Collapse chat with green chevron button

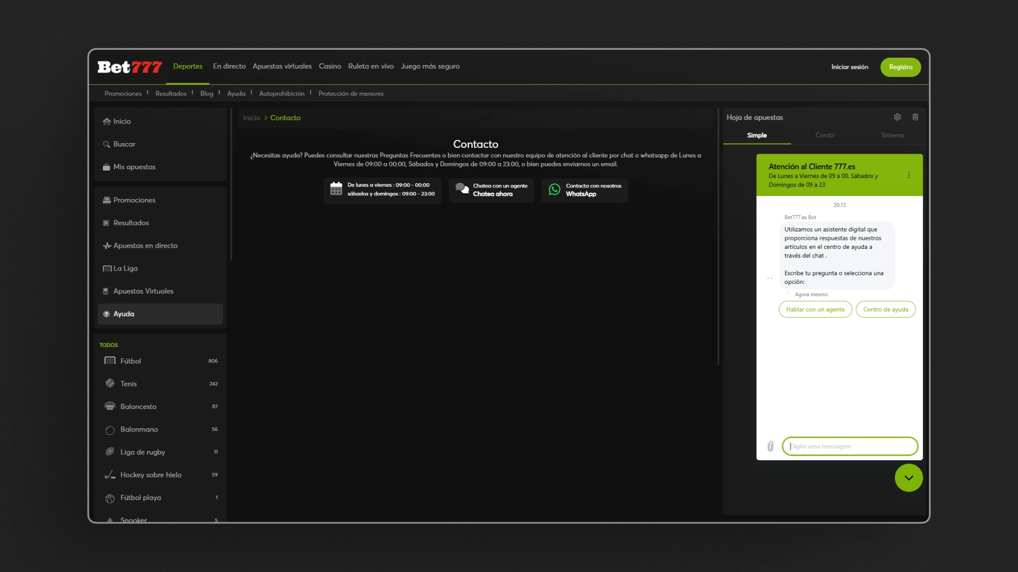(909, 478)
